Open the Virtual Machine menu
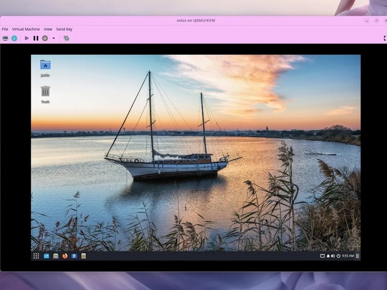 click(x=26, y=29)
